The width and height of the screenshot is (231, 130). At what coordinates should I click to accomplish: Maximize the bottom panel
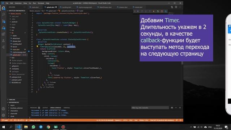(x=176, y=108)
